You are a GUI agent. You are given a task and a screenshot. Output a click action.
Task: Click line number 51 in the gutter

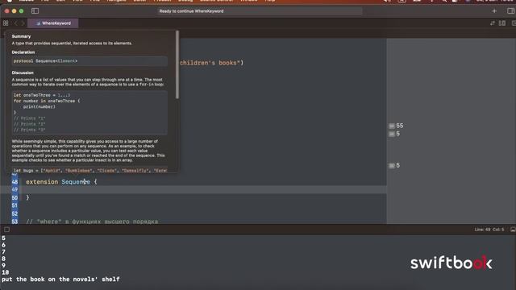15,205
